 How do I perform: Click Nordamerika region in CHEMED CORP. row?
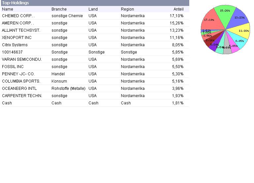pyautogui.click(x=133, y=16)
